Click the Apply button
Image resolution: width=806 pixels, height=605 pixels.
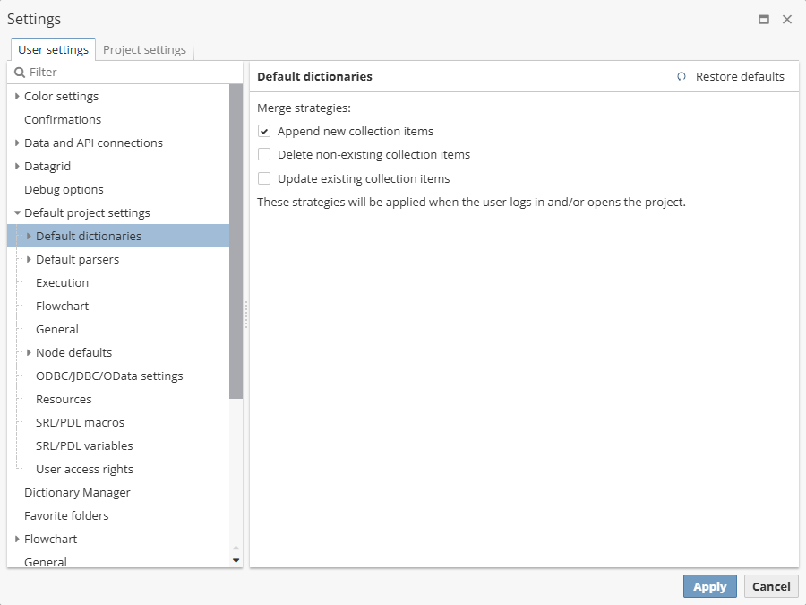click(709, 586)
